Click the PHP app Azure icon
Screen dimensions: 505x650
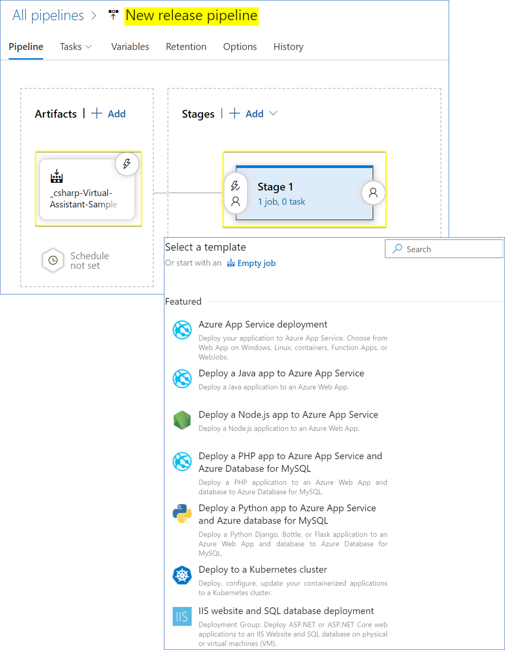point(182,462)
